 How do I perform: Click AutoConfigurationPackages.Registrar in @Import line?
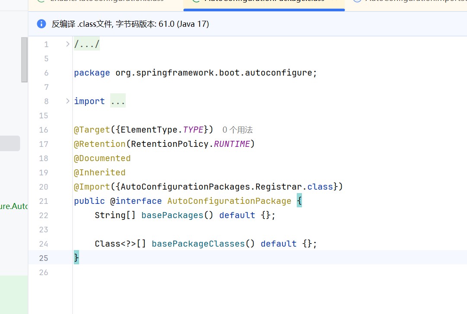[211, 187]
